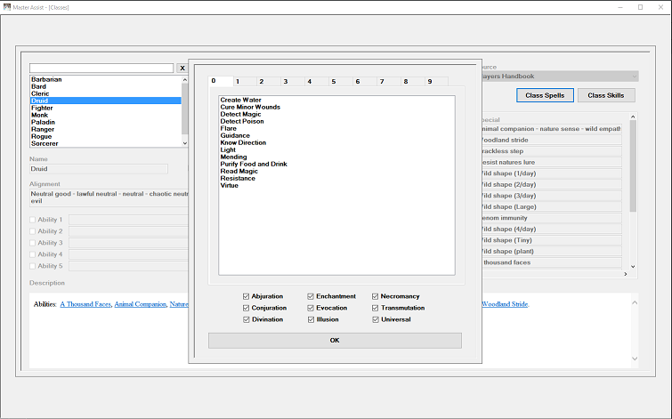Clear the class search with X button

pyautogui.click(x=182, y=68)
